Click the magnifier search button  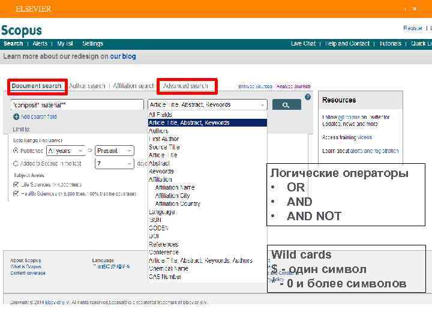(x=287, y=104)
